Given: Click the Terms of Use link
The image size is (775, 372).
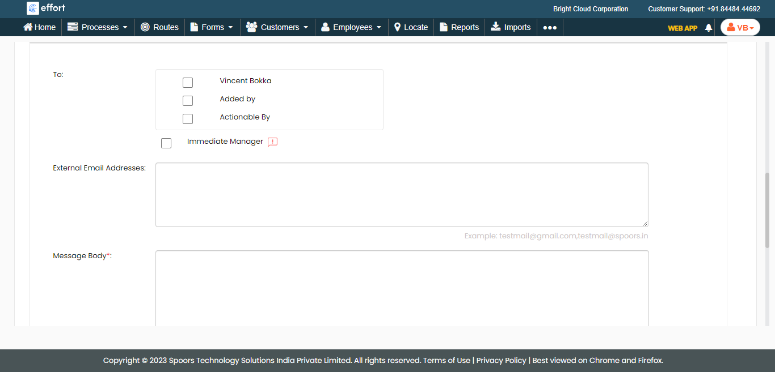Looking at the screenshot, I should tap(447, 361).
